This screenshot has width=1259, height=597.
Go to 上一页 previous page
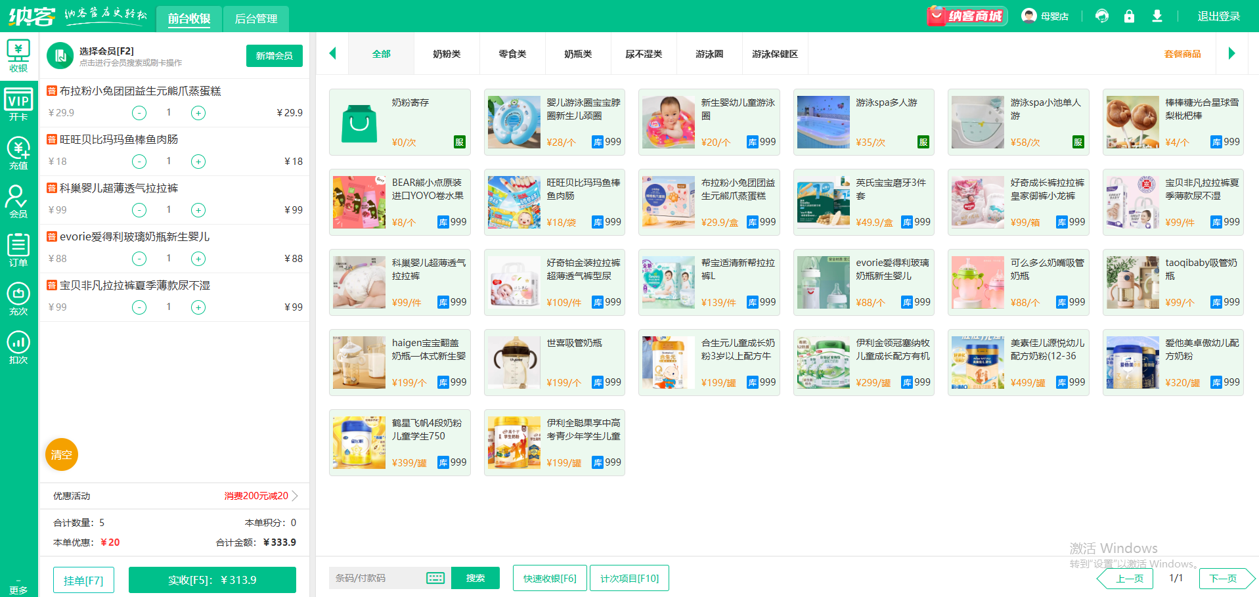point(1126,579)
